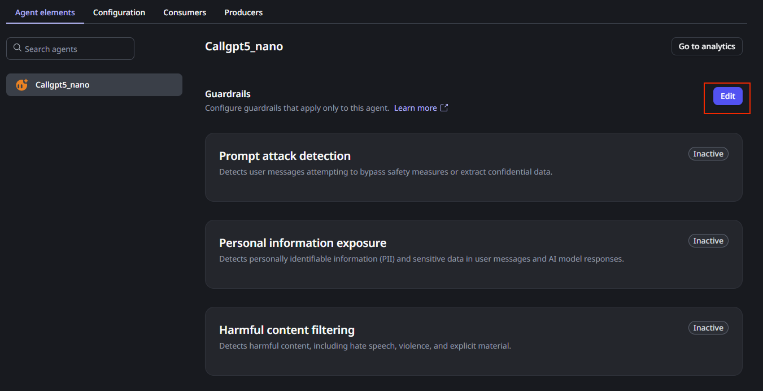Image resolution: width=763 pixels, height=391 pixels.
Task: Click the Harmful content filtering heading
Action: coord(287,330)
